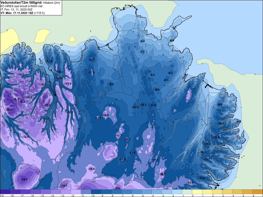263x197 pixels.
Task: Click legend swatch between -2 and -1
Action: 177,192
